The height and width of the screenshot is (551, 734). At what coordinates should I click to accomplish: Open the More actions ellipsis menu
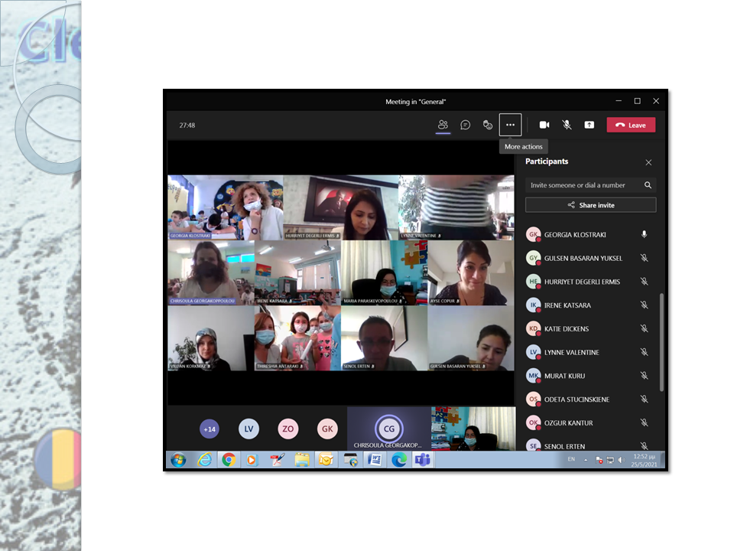coord(510,125)
